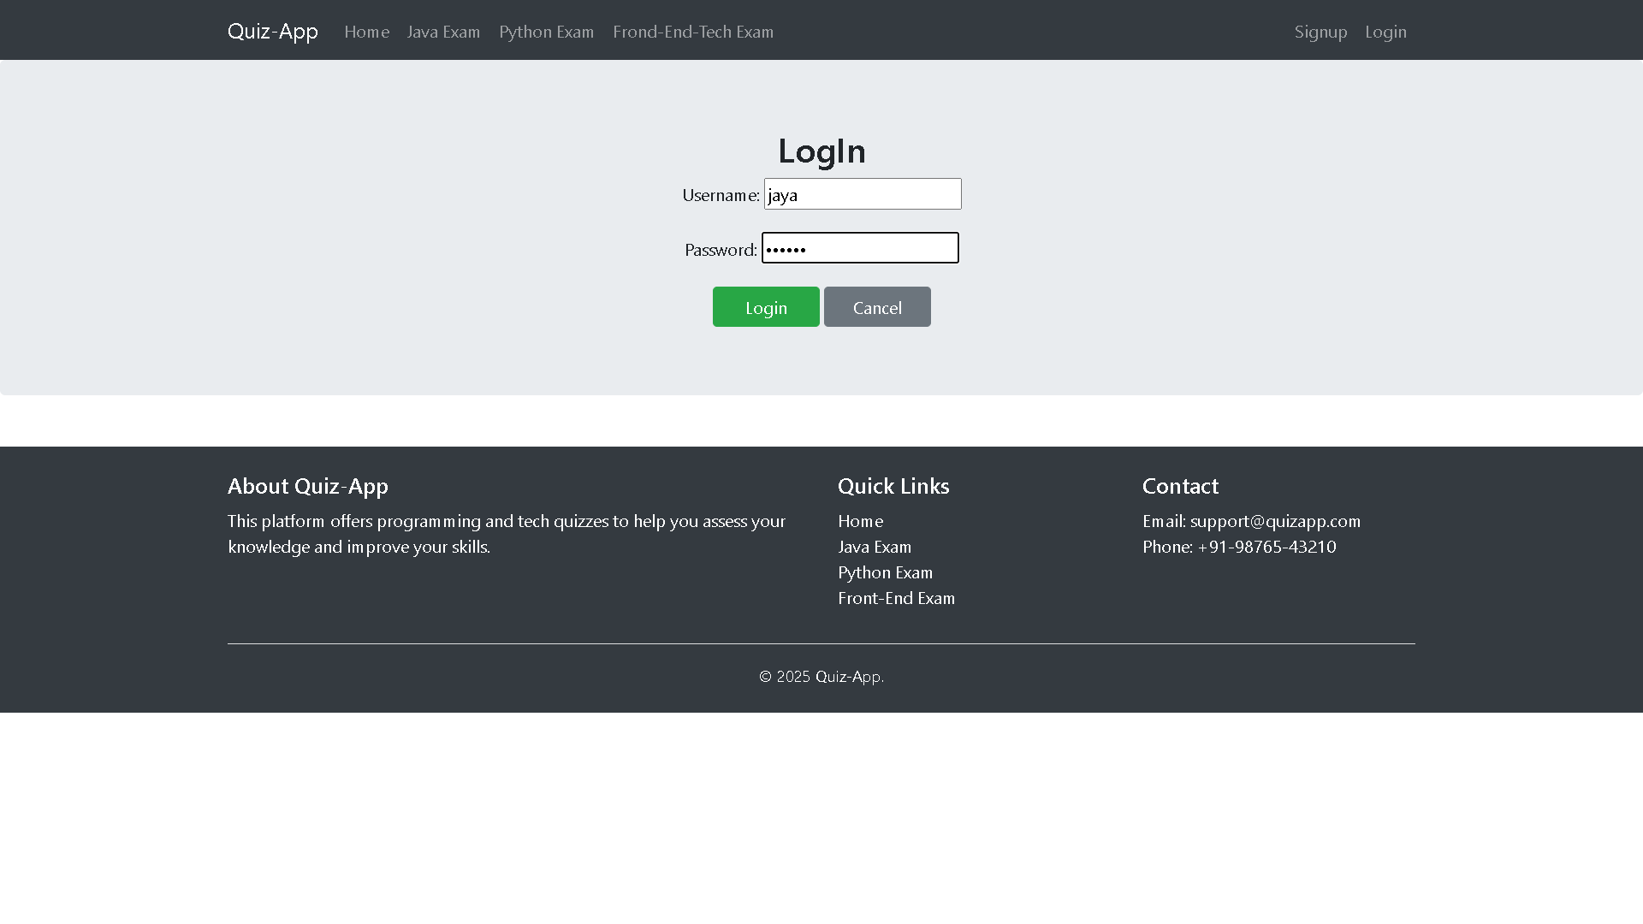Viewport: 1643px width, 924px height.
Task: Open Python Exam in the footer links
Action: [885, 572]
